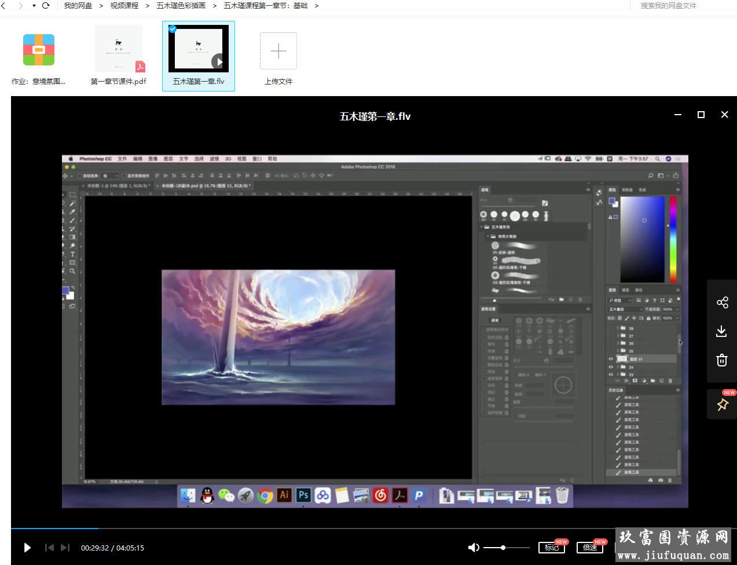
Task: Skip to the previous video
Action: (x=49, y=548)
